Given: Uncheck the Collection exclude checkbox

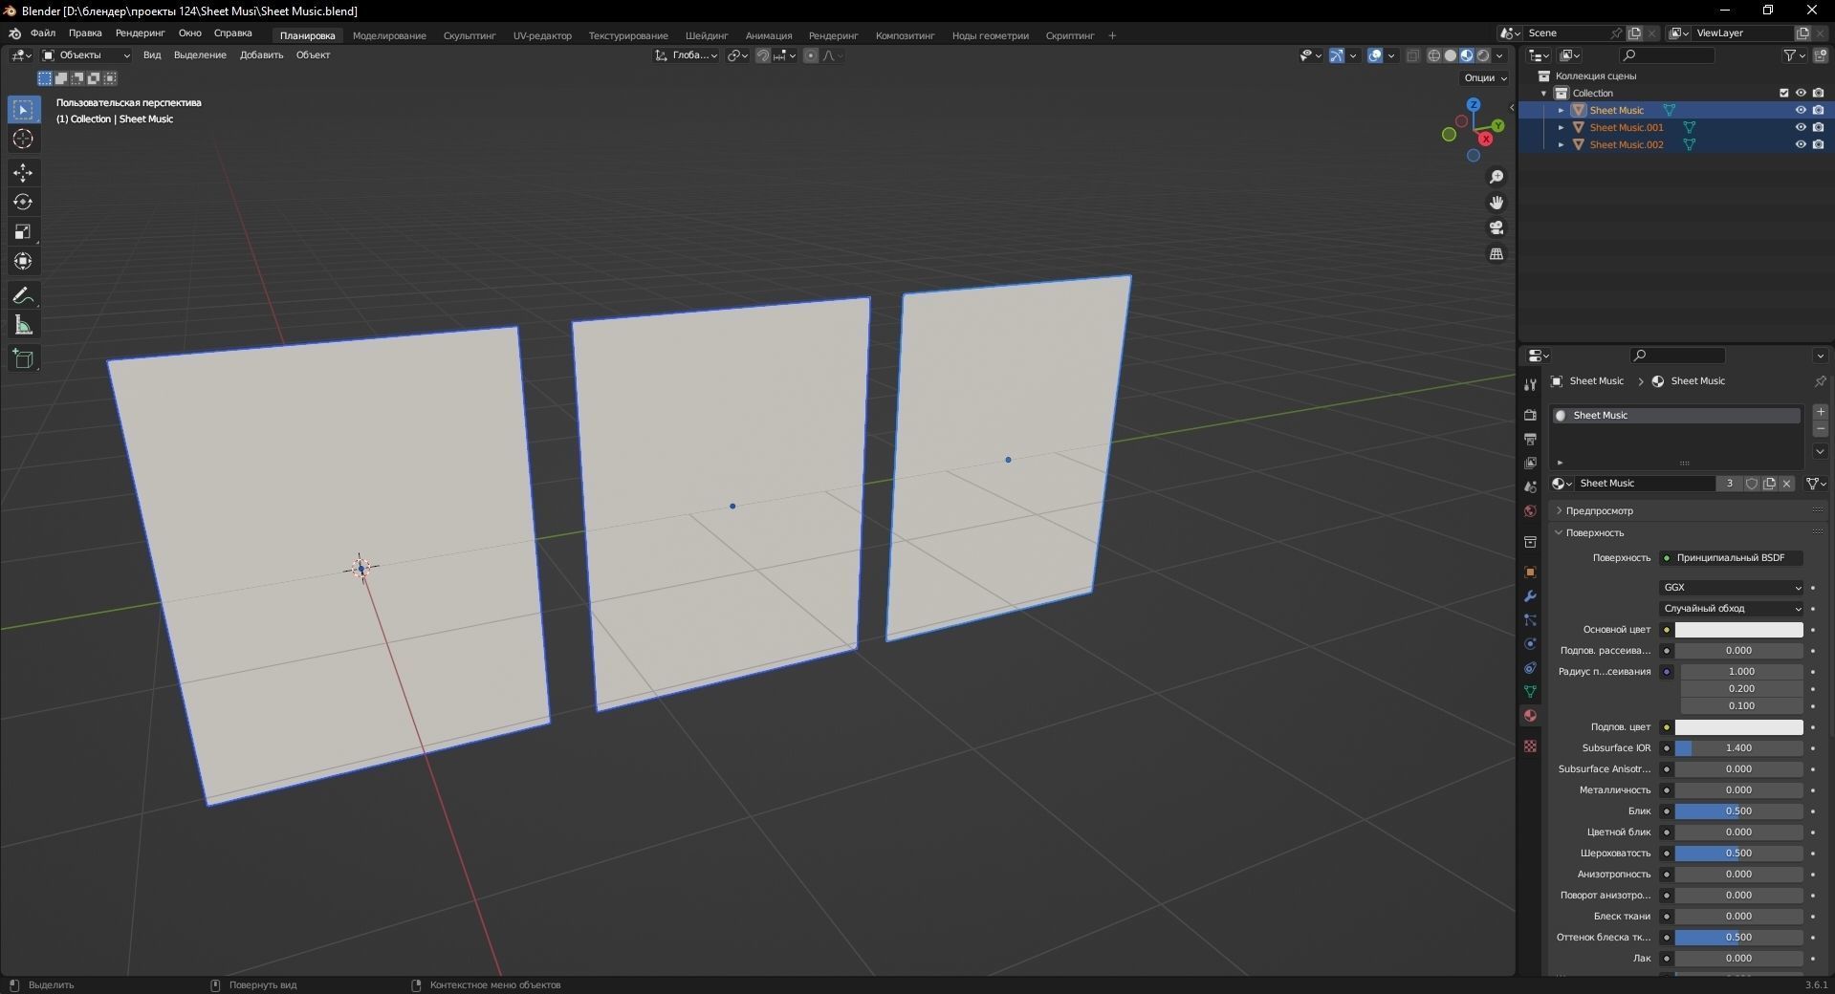Looking at the screenshot, I should click(1783, 93).
